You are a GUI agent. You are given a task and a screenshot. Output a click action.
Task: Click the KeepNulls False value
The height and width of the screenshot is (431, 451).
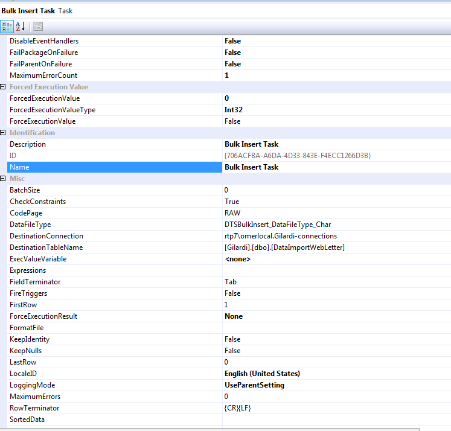232,351
